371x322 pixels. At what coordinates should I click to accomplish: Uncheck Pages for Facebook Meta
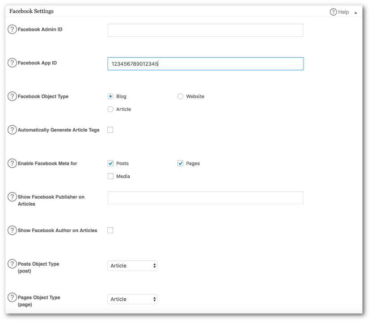point(180,163)
